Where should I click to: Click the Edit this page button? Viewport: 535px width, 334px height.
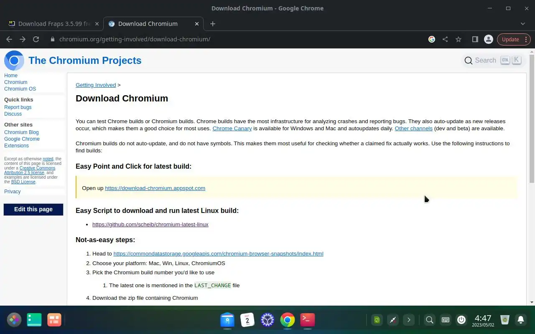(33, 210)
